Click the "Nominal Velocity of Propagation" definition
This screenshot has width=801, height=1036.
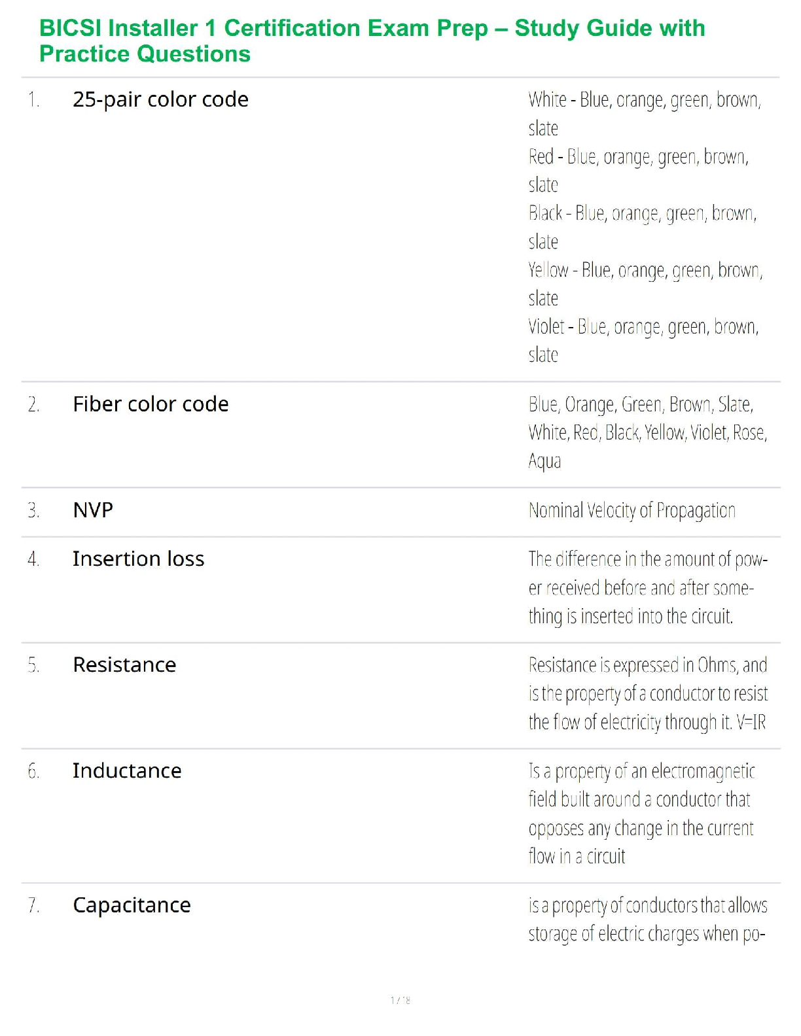[x=632, y=511]
